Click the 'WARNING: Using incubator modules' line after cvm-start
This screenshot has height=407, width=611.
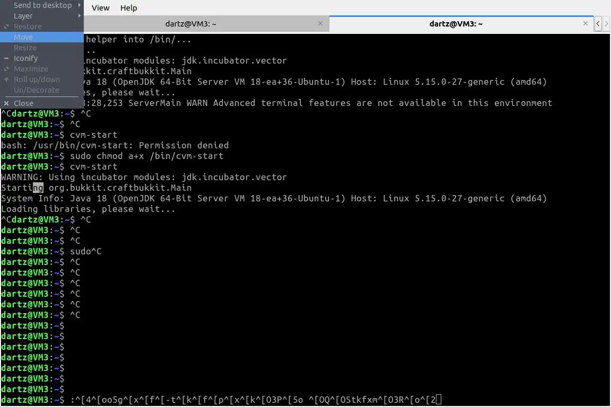(144, 177)
